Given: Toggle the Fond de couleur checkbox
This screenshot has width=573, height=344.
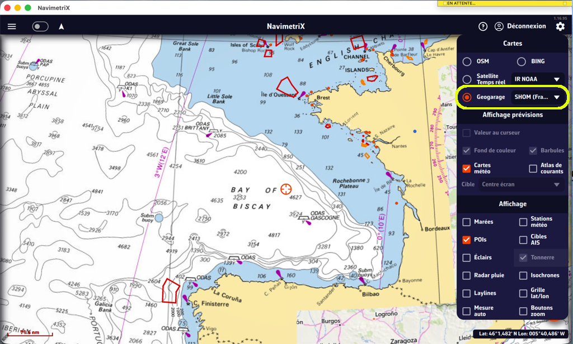Looking at the screenshot, I should [x=466, y=150].
